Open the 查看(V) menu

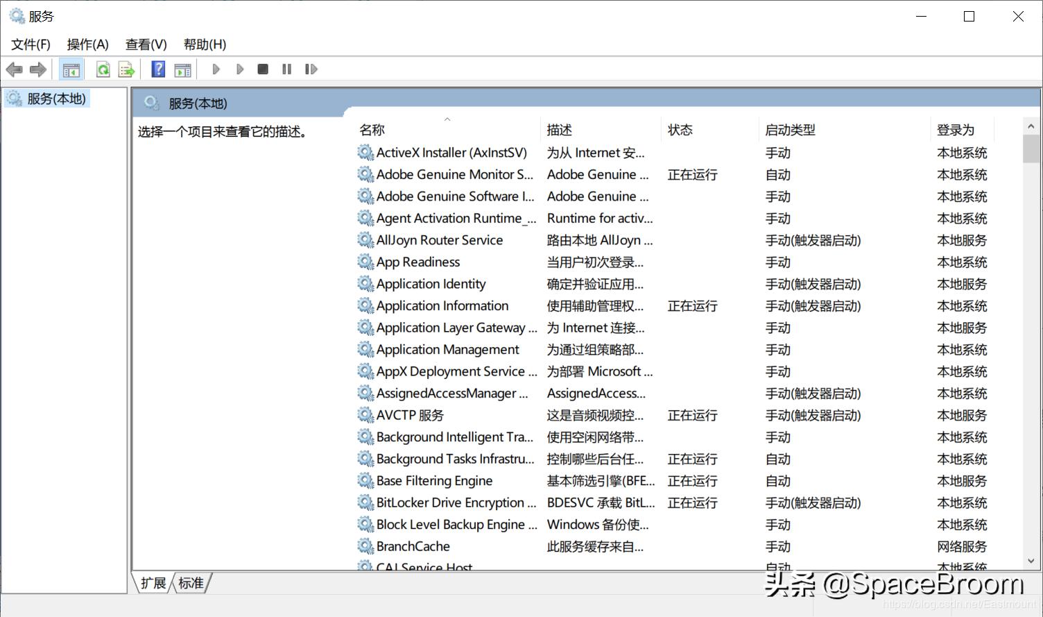[x=145, y=44]
